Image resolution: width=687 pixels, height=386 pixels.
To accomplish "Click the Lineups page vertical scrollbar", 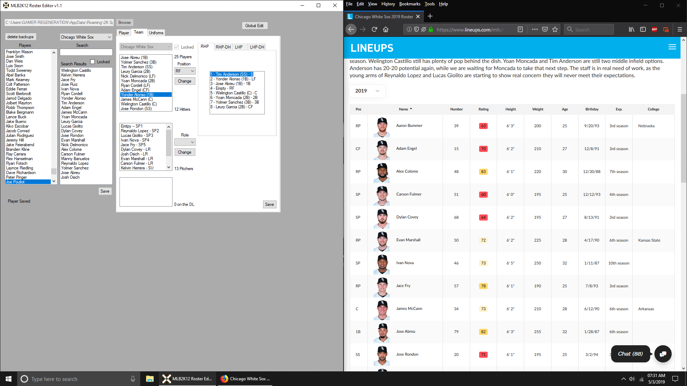I will [x=683, y=138].
